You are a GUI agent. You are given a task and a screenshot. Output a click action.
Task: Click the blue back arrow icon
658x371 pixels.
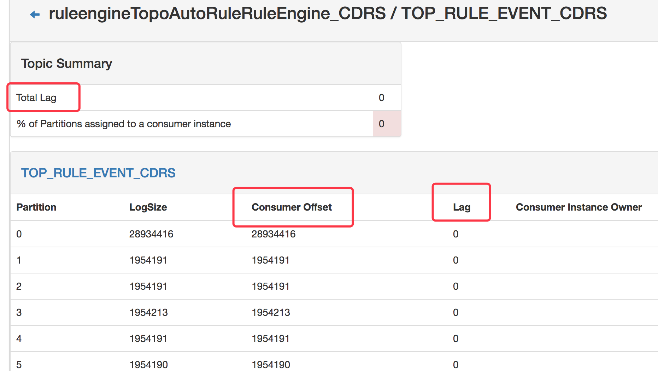point(35,14)
